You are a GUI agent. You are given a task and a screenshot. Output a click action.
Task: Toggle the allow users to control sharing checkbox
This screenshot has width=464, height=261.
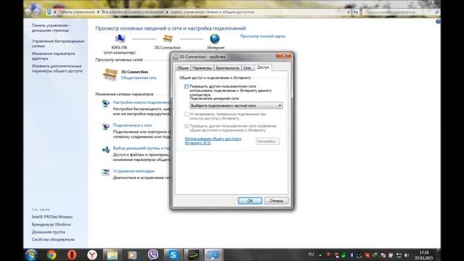tap(186, 126)
